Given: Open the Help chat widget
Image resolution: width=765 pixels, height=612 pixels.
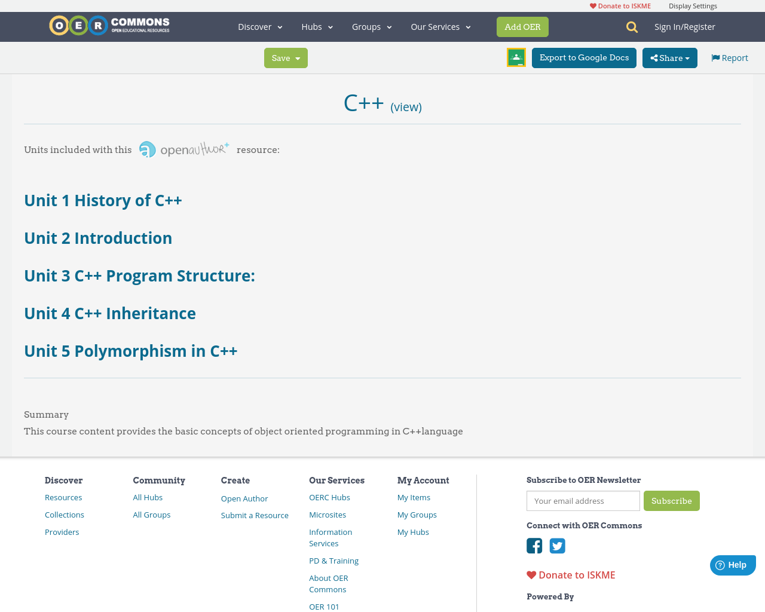Looking at the screenshot, I should pyautogui.click(x=732, y=564).
